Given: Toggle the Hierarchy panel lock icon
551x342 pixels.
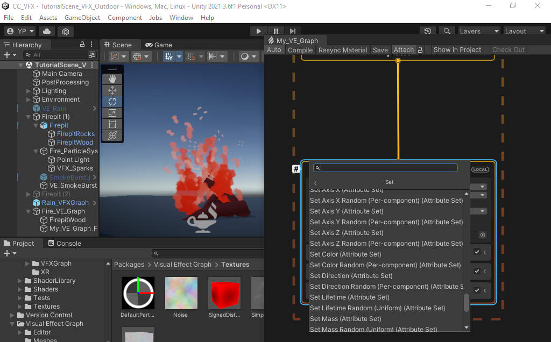Looking at the screenshot, I should point(82,44).
